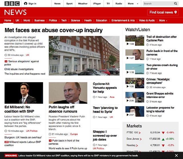Image resolution: width=183 pixels, height=159 pixels.
Task: Open Sturgeon: UK 'needs an overhaul' link
Action: [23, 137]
